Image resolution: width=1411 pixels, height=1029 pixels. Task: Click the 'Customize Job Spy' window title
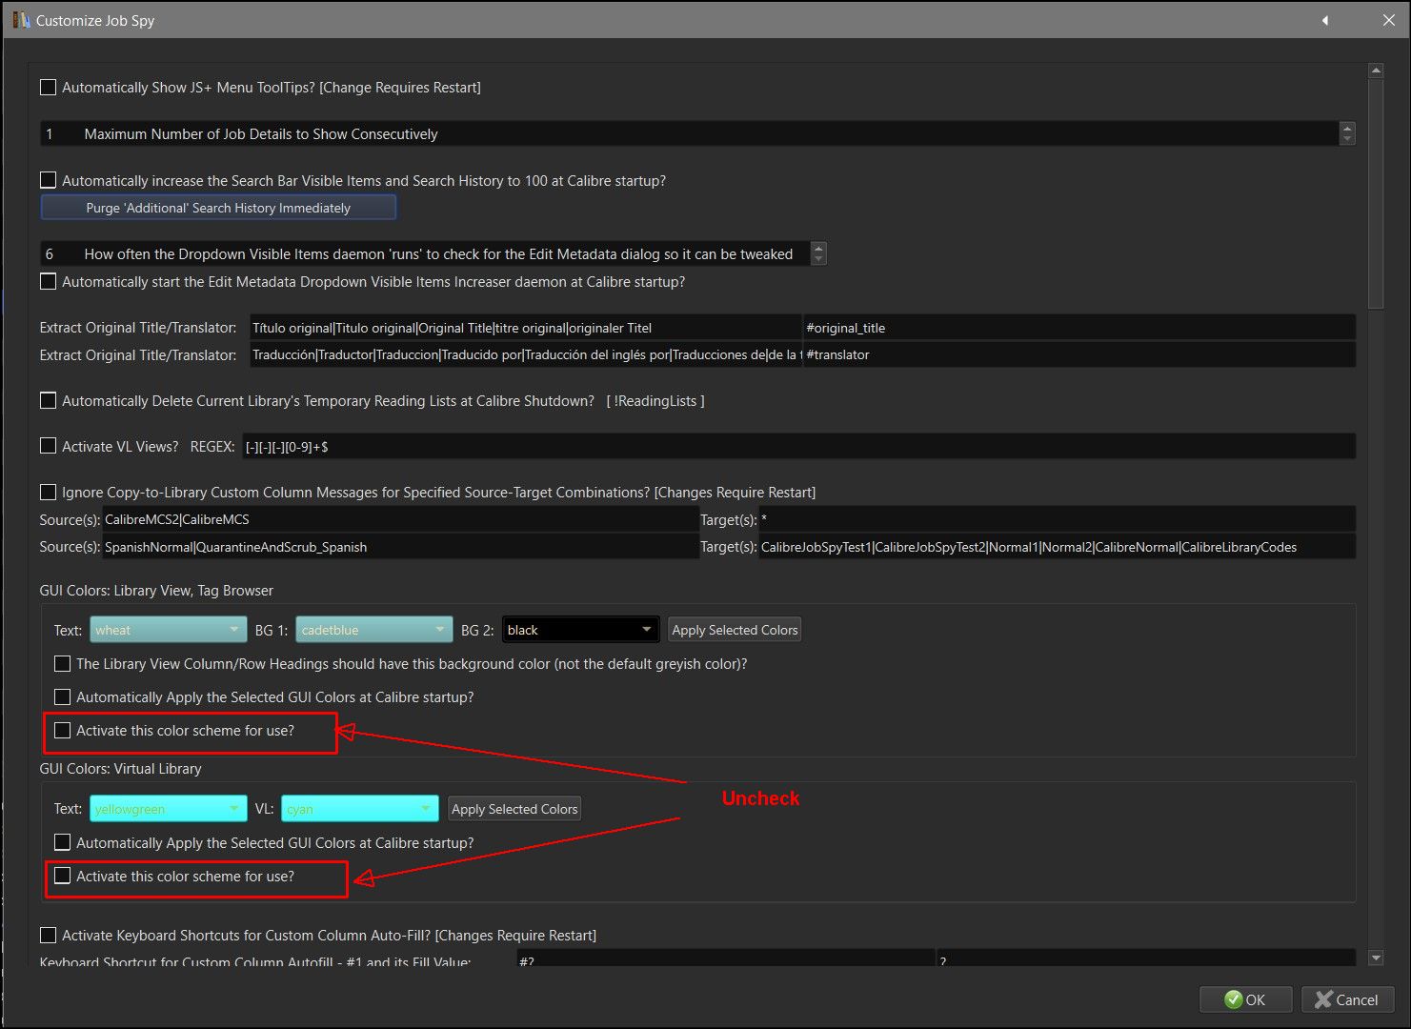(95, 20)
